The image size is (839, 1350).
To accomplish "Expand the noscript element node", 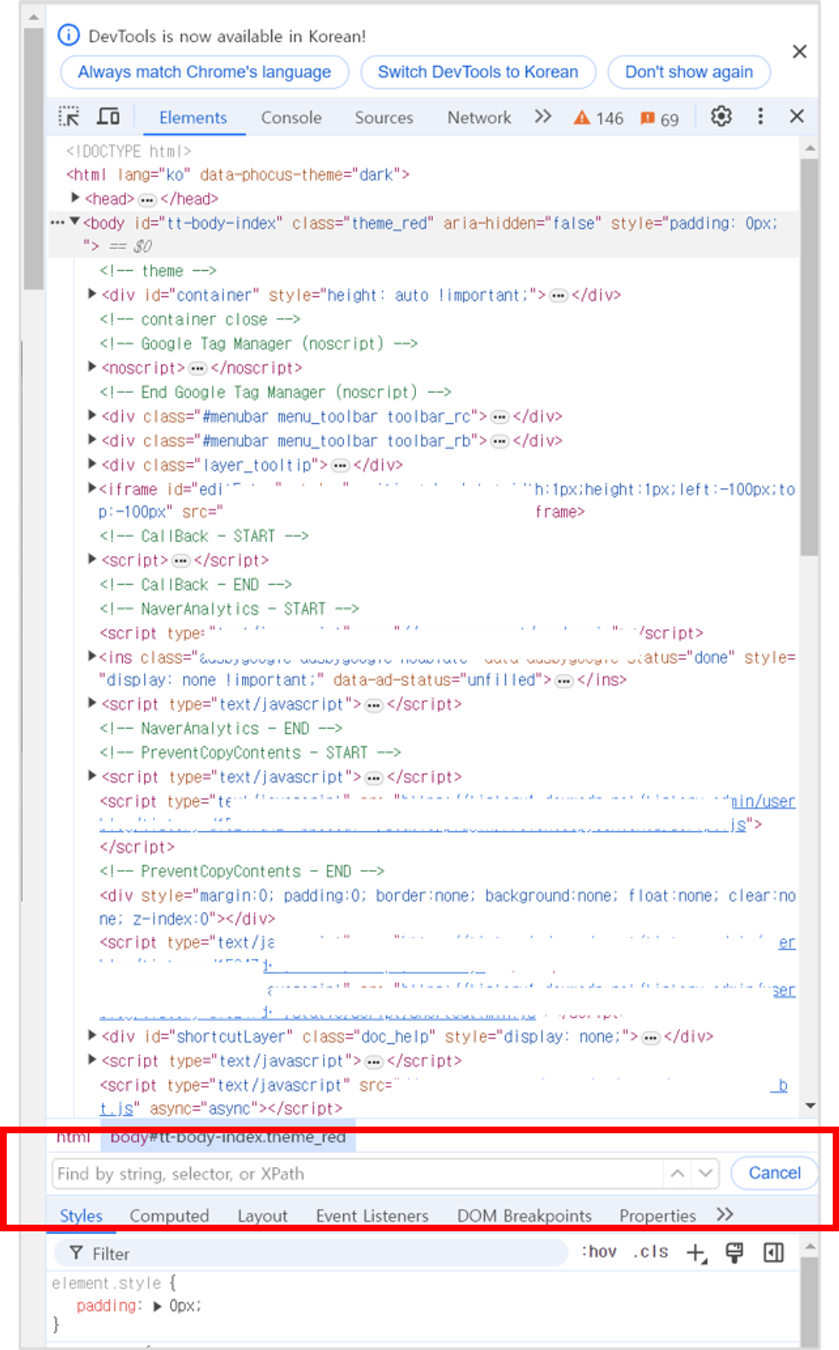I will [92, 367].
